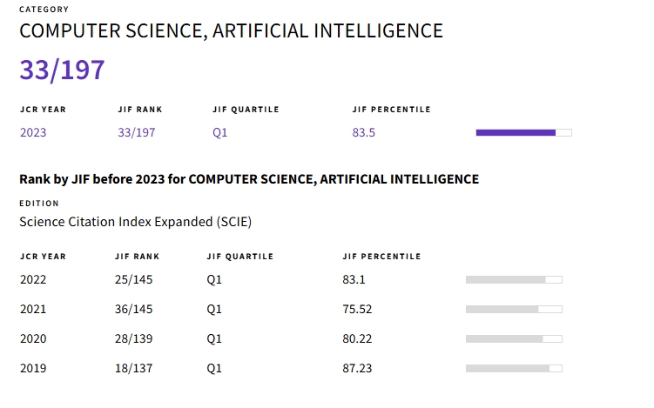The width and height of the screenshot is (654, 408).
Task: Click the 75.52 percentile value
Action: click(x=357, y=309)
